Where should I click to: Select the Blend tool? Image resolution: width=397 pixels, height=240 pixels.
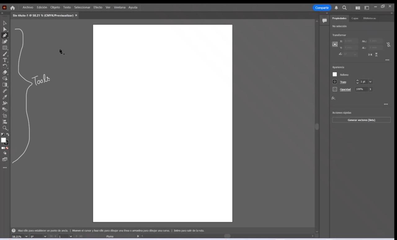tap(5, 109)
